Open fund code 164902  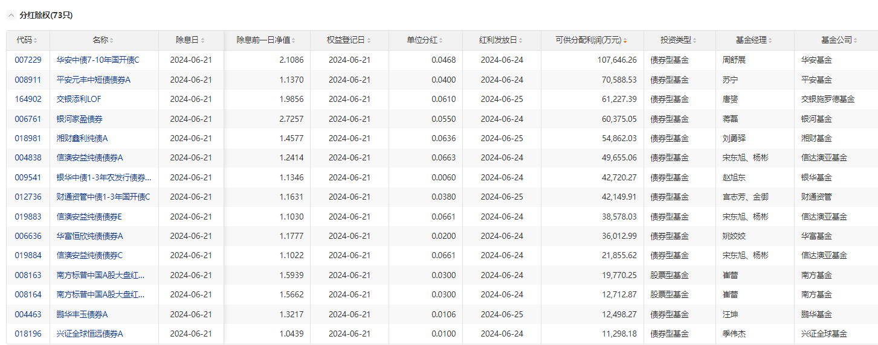pos(28,99)
